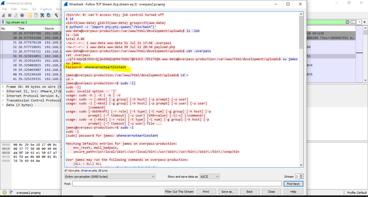Open the File menu
Viewport: 368px width, 197px height.
click(5, 9)
